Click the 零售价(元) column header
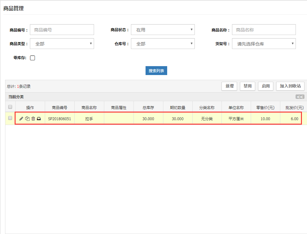 (x=265, y=108)
